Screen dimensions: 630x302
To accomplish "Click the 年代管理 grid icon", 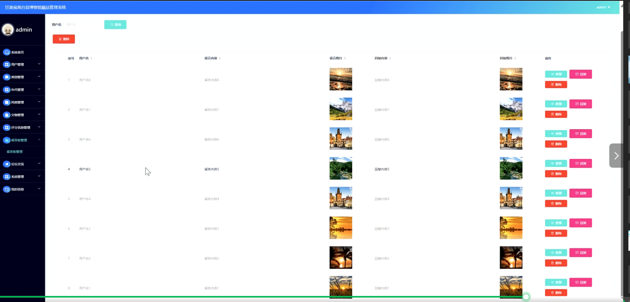I will point(7,90).
